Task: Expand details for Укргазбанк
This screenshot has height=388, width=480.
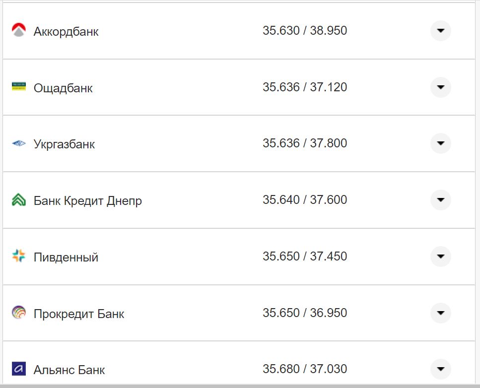Action: (x=440, y=143)
